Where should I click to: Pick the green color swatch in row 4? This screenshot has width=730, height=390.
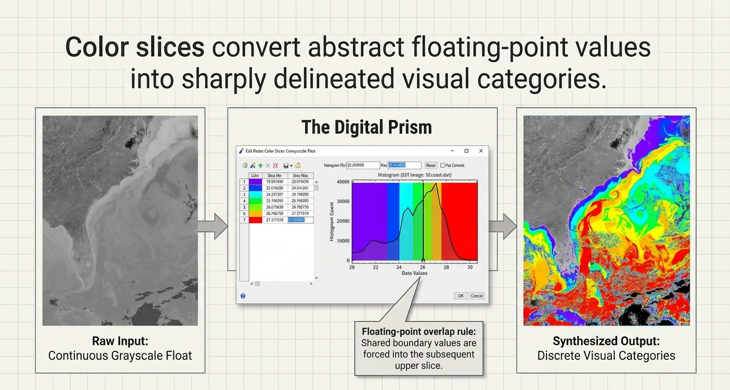pos(256,201)
